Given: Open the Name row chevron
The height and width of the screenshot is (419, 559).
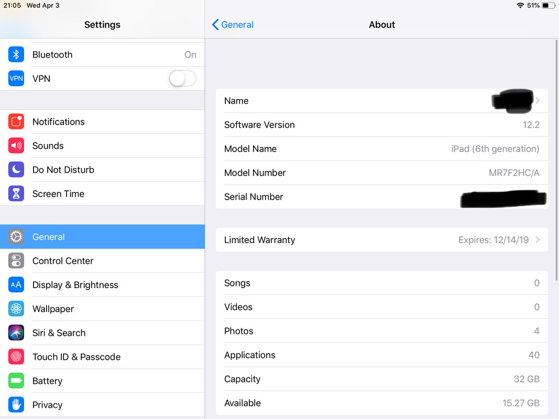Looking at the screenshot, I should [538, 101].
